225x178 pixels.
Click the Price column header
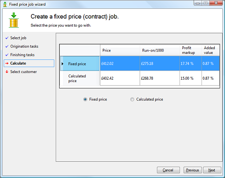pos(120,50)
